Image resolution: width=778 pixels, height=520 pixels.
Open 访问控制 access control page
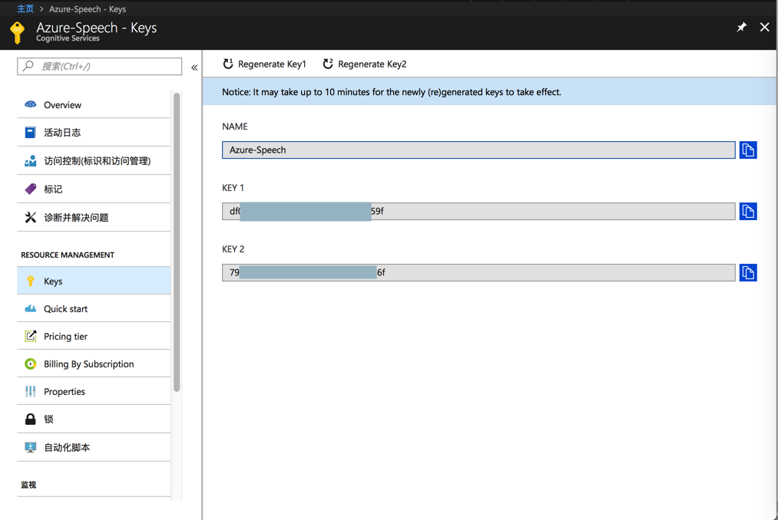point(97,161)
